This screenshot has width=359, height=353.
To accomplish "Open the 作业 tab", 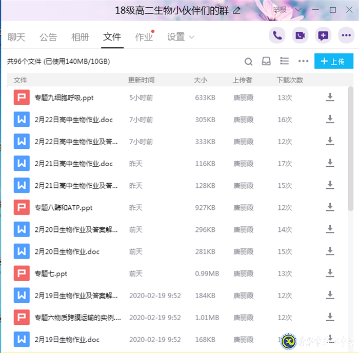I will [144, 37].
